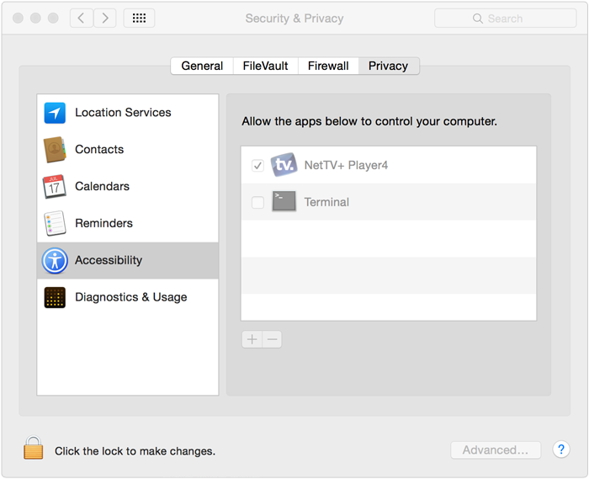Select 'Reminders' in the privacy list

[x=128, y=223]
